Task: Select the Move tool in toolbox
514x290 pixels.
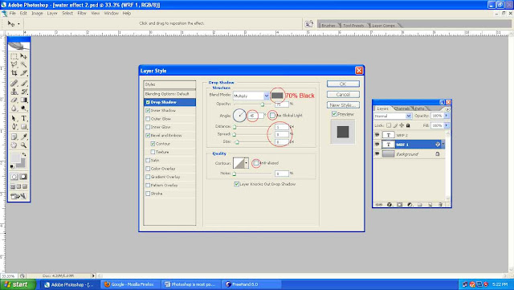Action: click(x=23, y=56)
